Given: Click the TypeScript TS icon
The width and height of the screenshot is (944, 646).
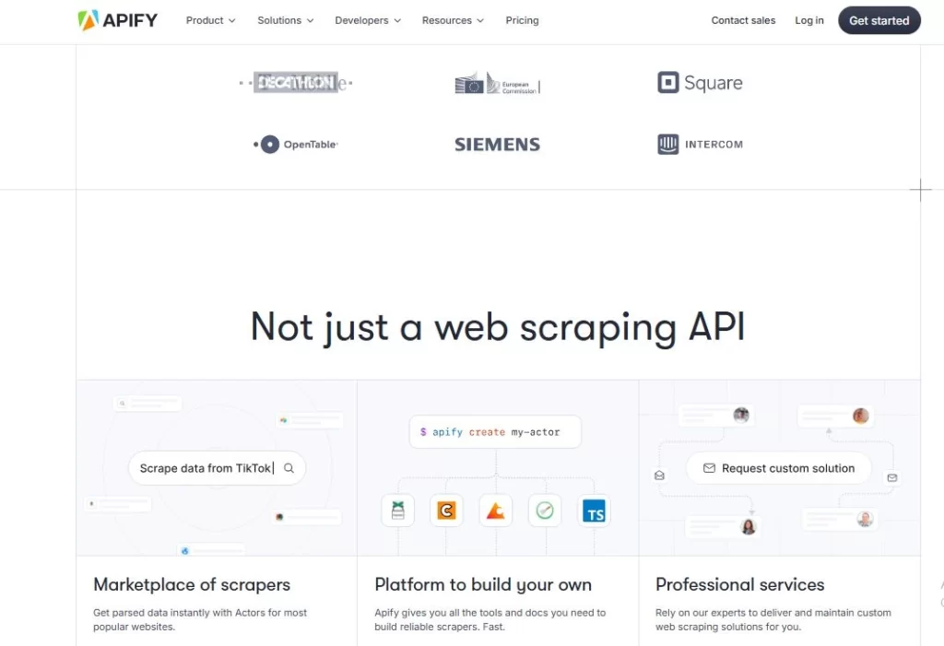Looking at the screenshot, I should [x=594, y=511].
